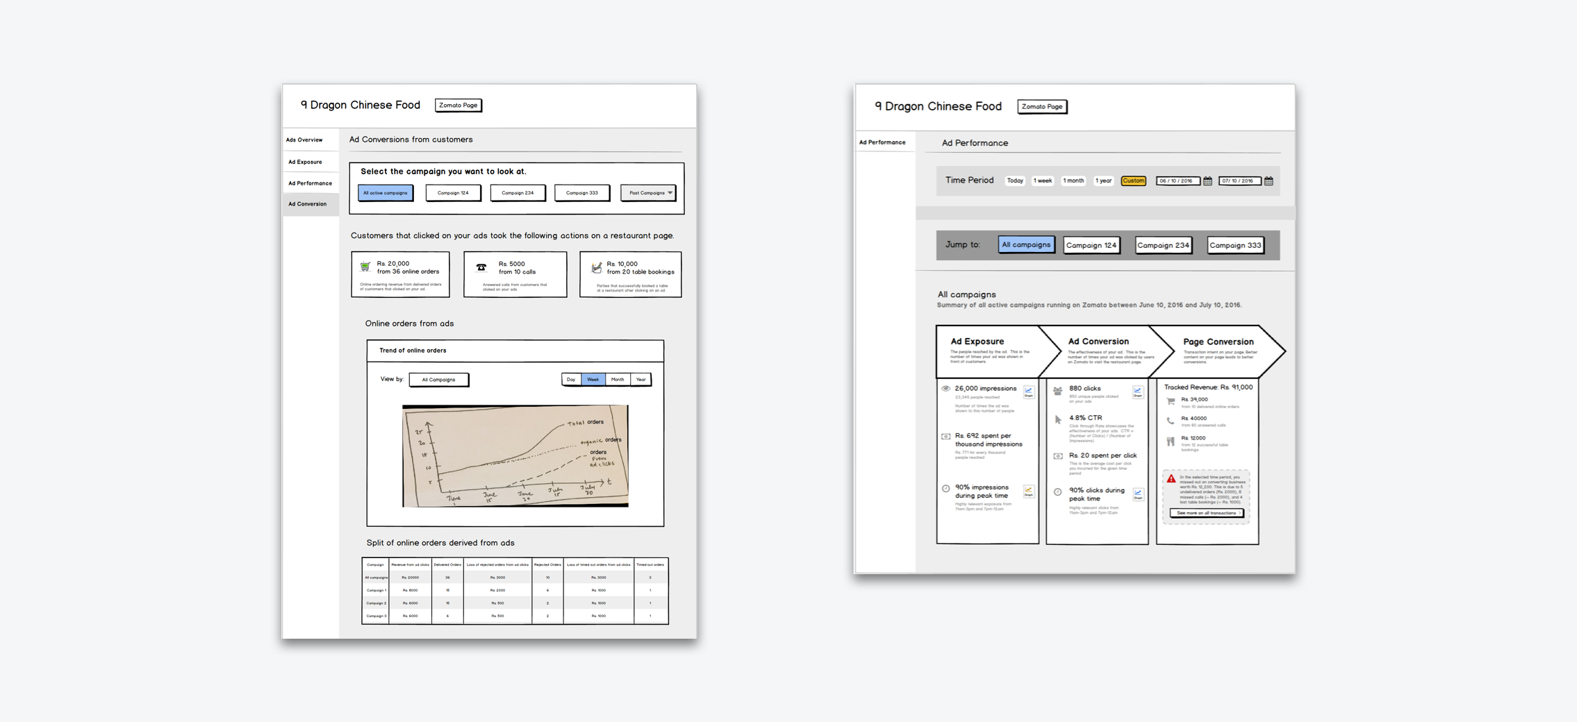This screenshot has width=1577, height=722.
Task: Open calendar picker for end date
Action: [x=1269, y=181]
